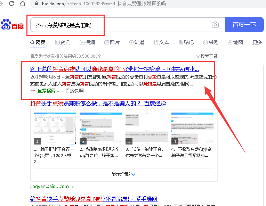Open result 给抖音快手点赞赚钱是真的吗 爱手赚网
This screenshot has width=266, height=206.
(94, 199)
